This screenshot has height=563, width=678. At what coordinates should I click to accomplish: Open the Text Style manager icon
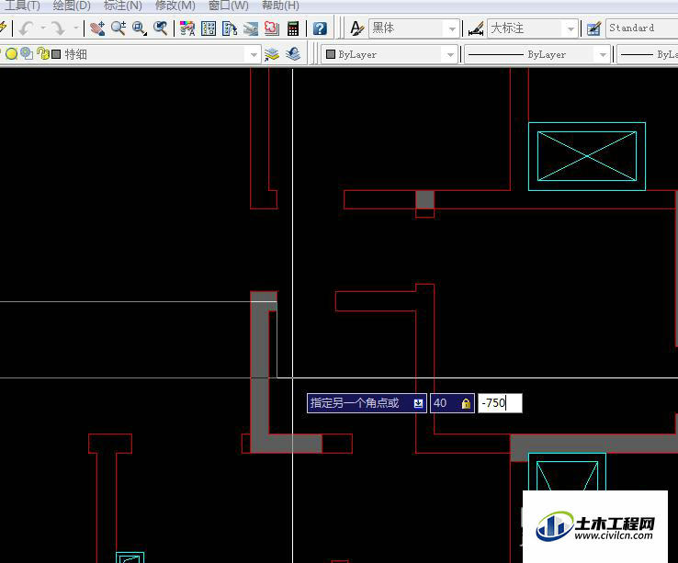pos(356,28)
